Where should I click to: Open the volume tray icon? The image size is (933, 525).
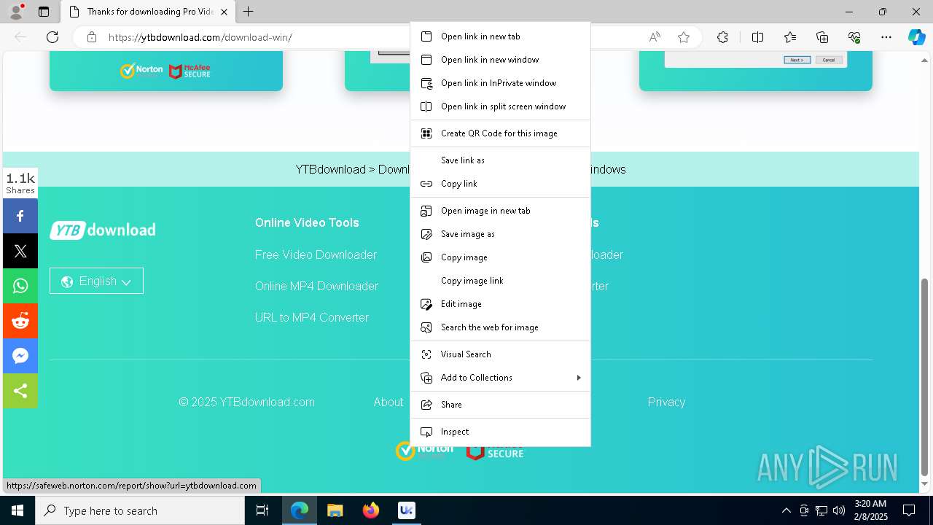click(x=838, y=510)
